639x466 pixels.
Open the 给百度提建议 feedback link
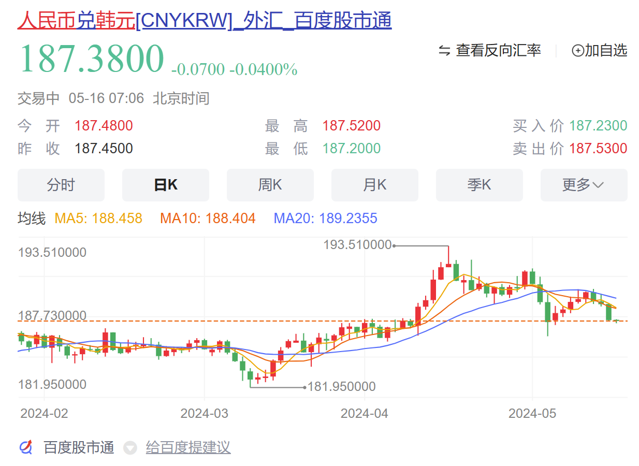pyautogui.click(x=188, y=447)
